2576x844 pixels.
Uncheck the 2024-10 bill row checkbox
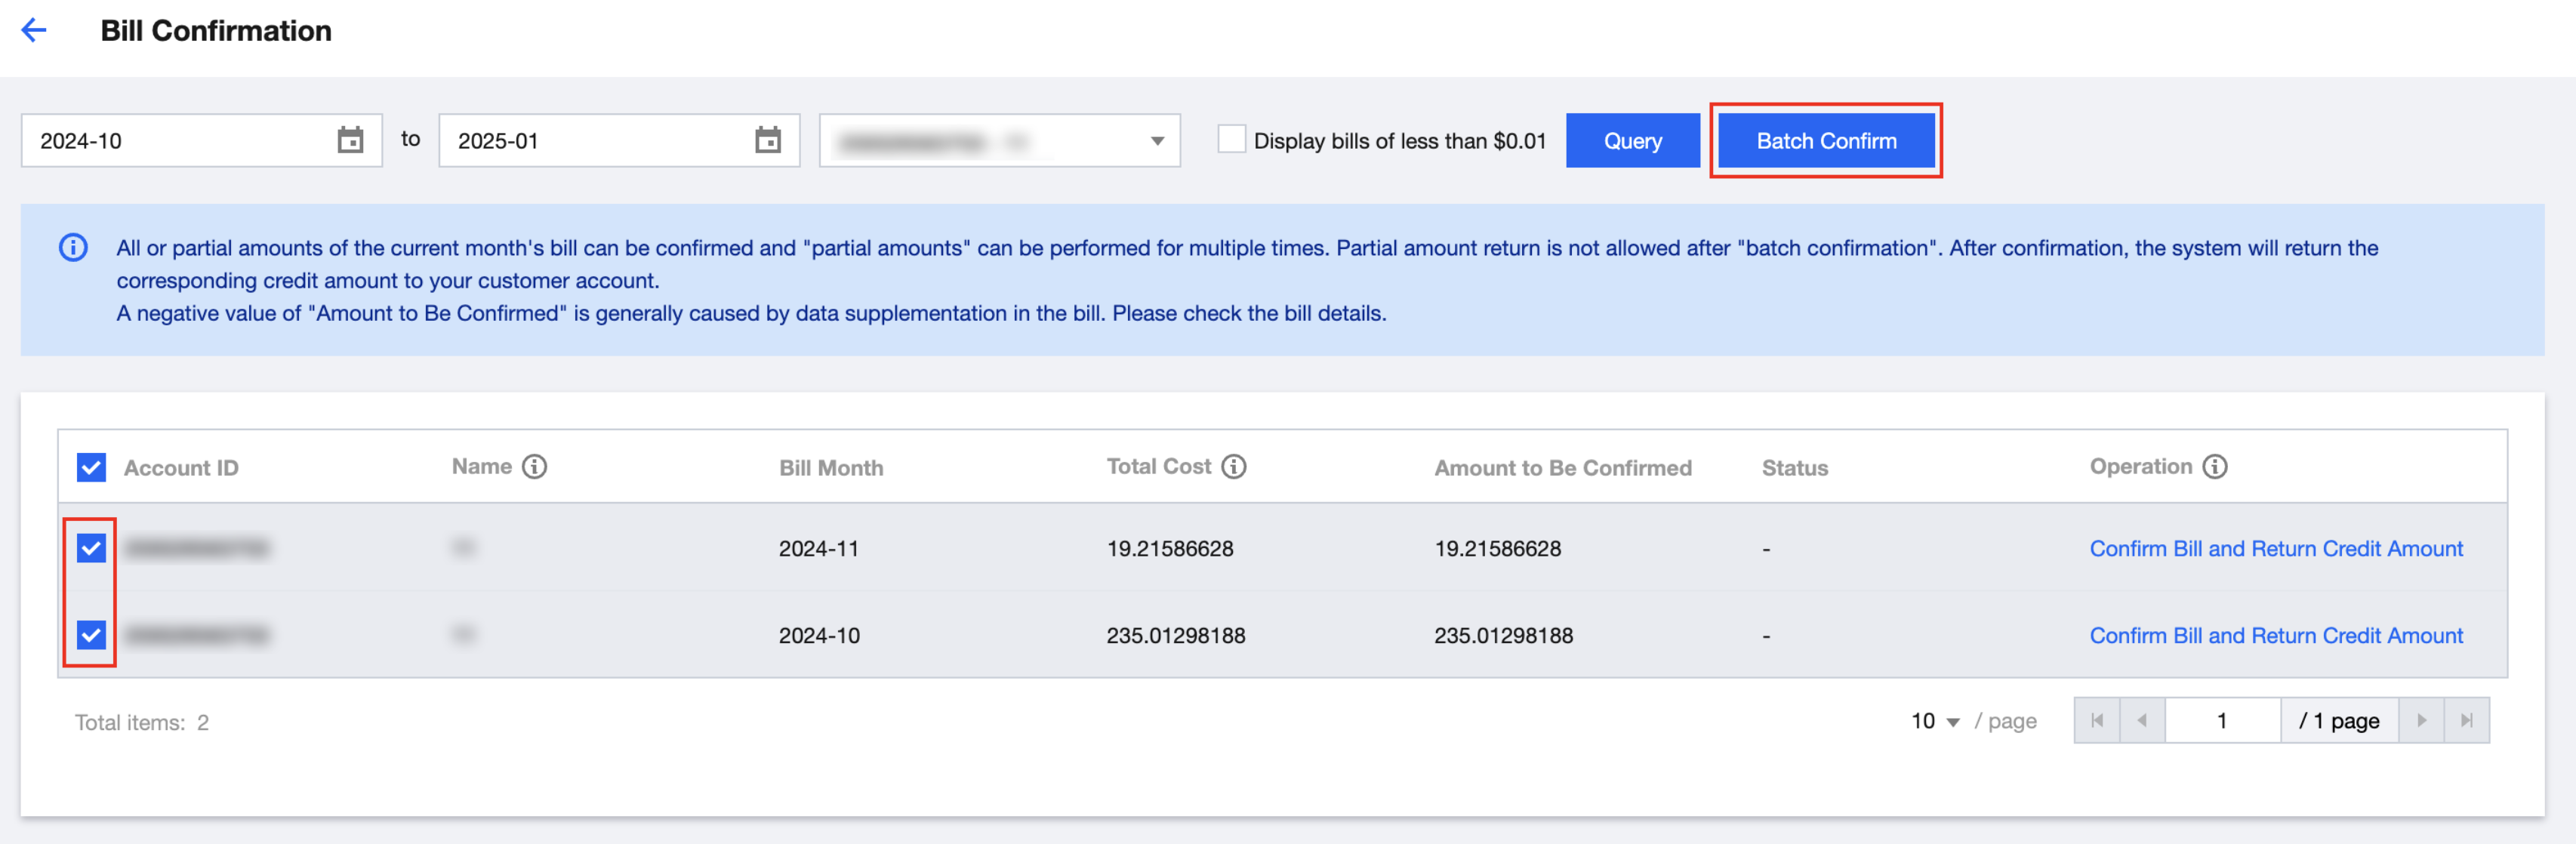[91, 635]
